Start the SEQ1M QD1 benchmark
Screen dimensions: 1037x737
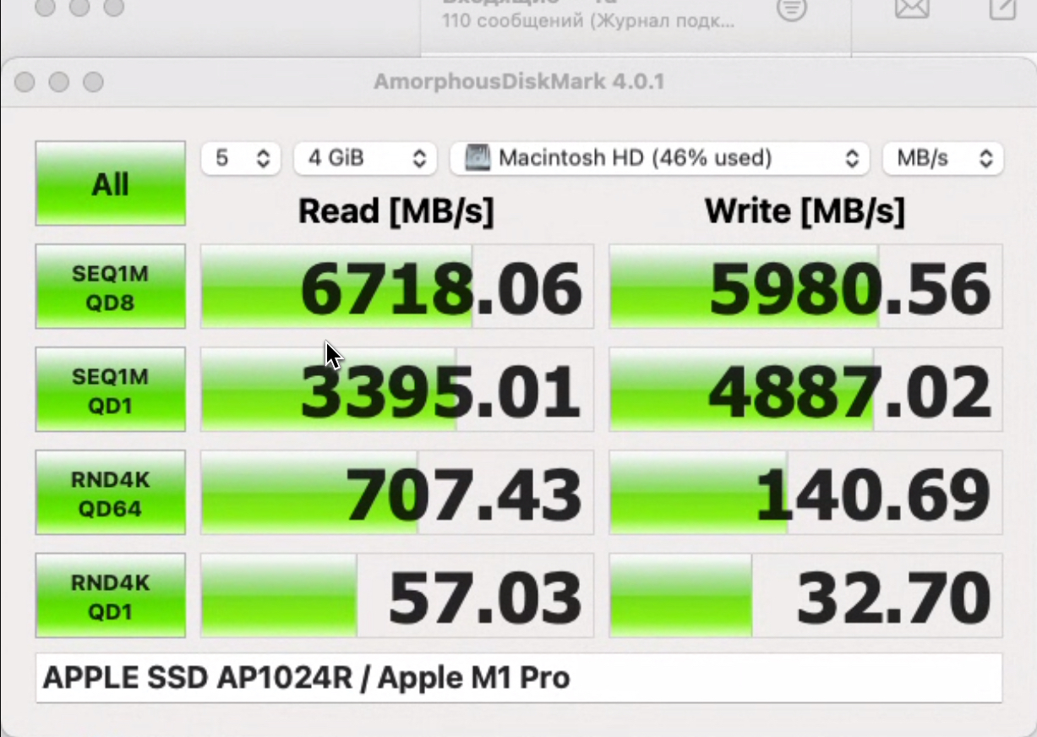[110, 390]
